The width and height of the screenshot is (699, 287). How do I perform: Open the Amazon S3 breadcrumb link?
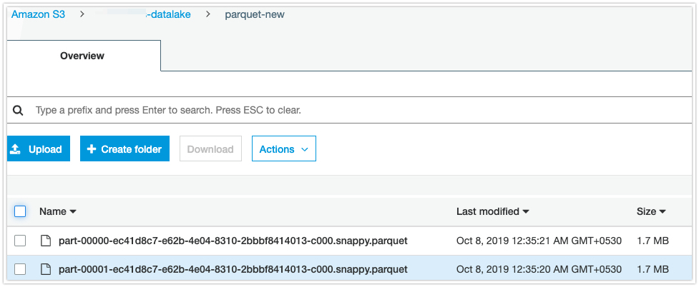click(x=38, y=14)
